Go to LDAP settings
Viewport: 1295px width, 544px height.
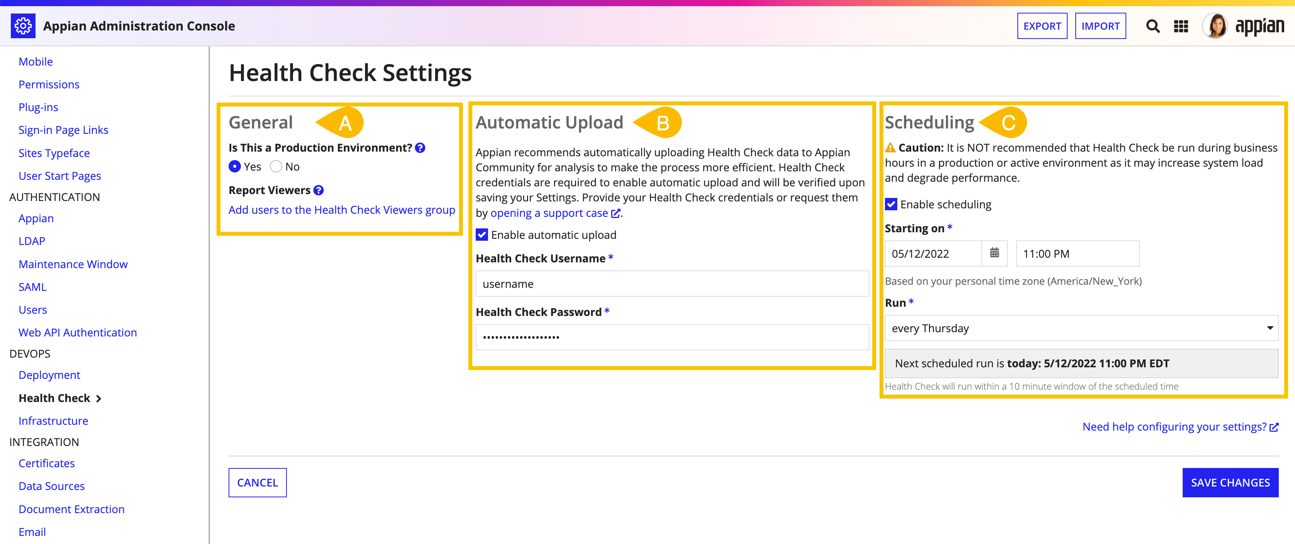[x=32, y=241]
